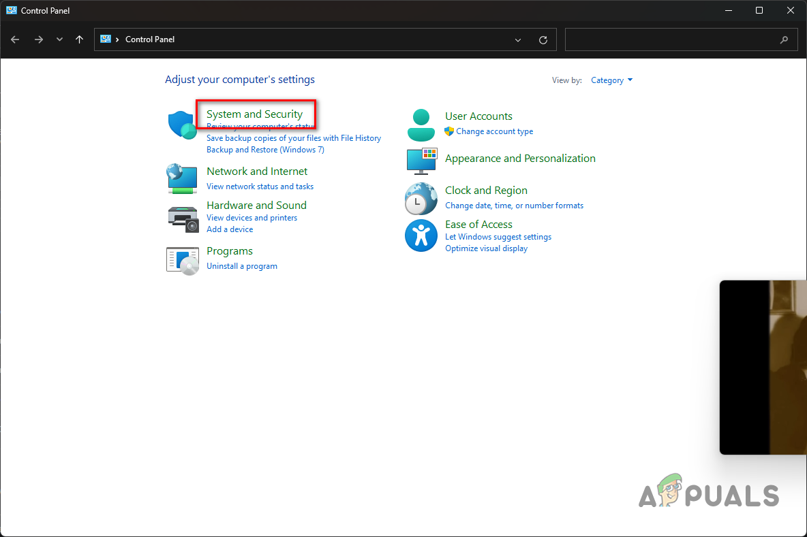
Task: Click the User Accounts icon
Action: [x=421, y=125]
